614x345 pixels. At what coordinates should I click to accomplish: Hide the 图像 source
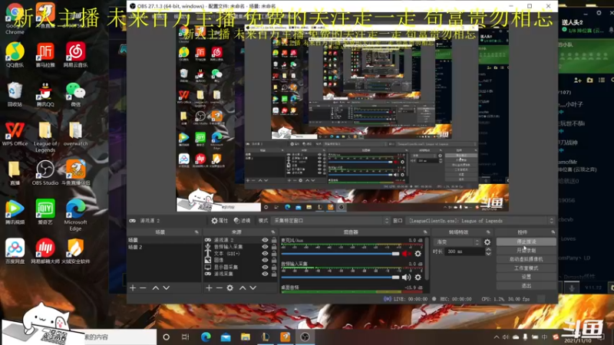[265, 260]
